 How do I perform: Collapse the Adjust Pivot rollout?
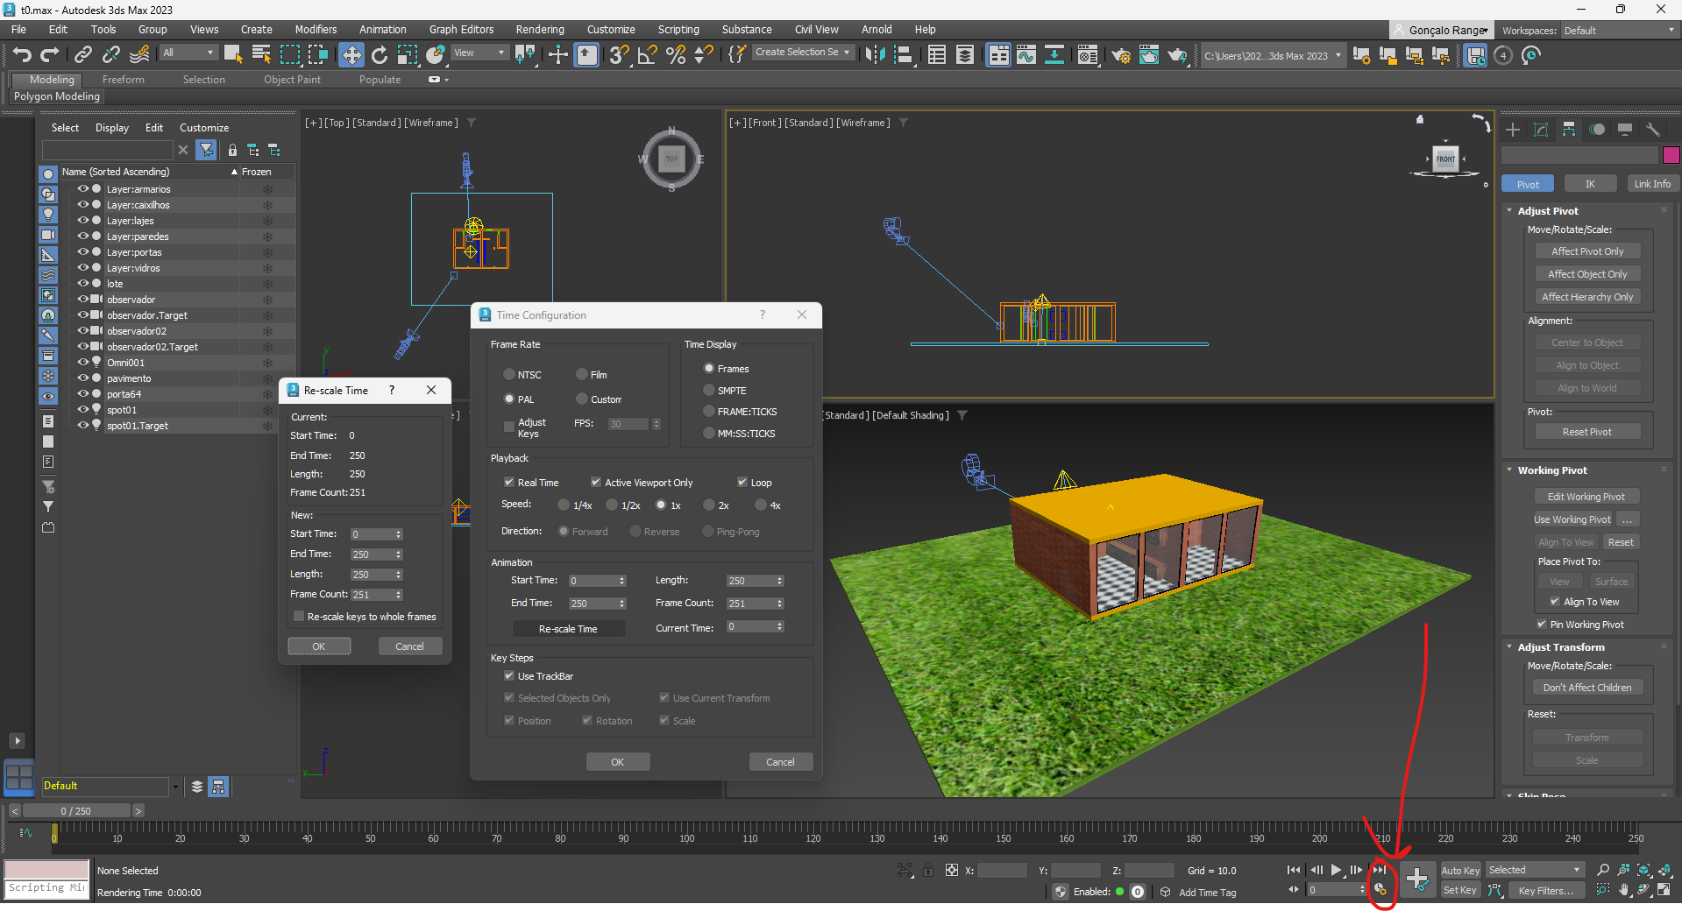(1548, 211)
